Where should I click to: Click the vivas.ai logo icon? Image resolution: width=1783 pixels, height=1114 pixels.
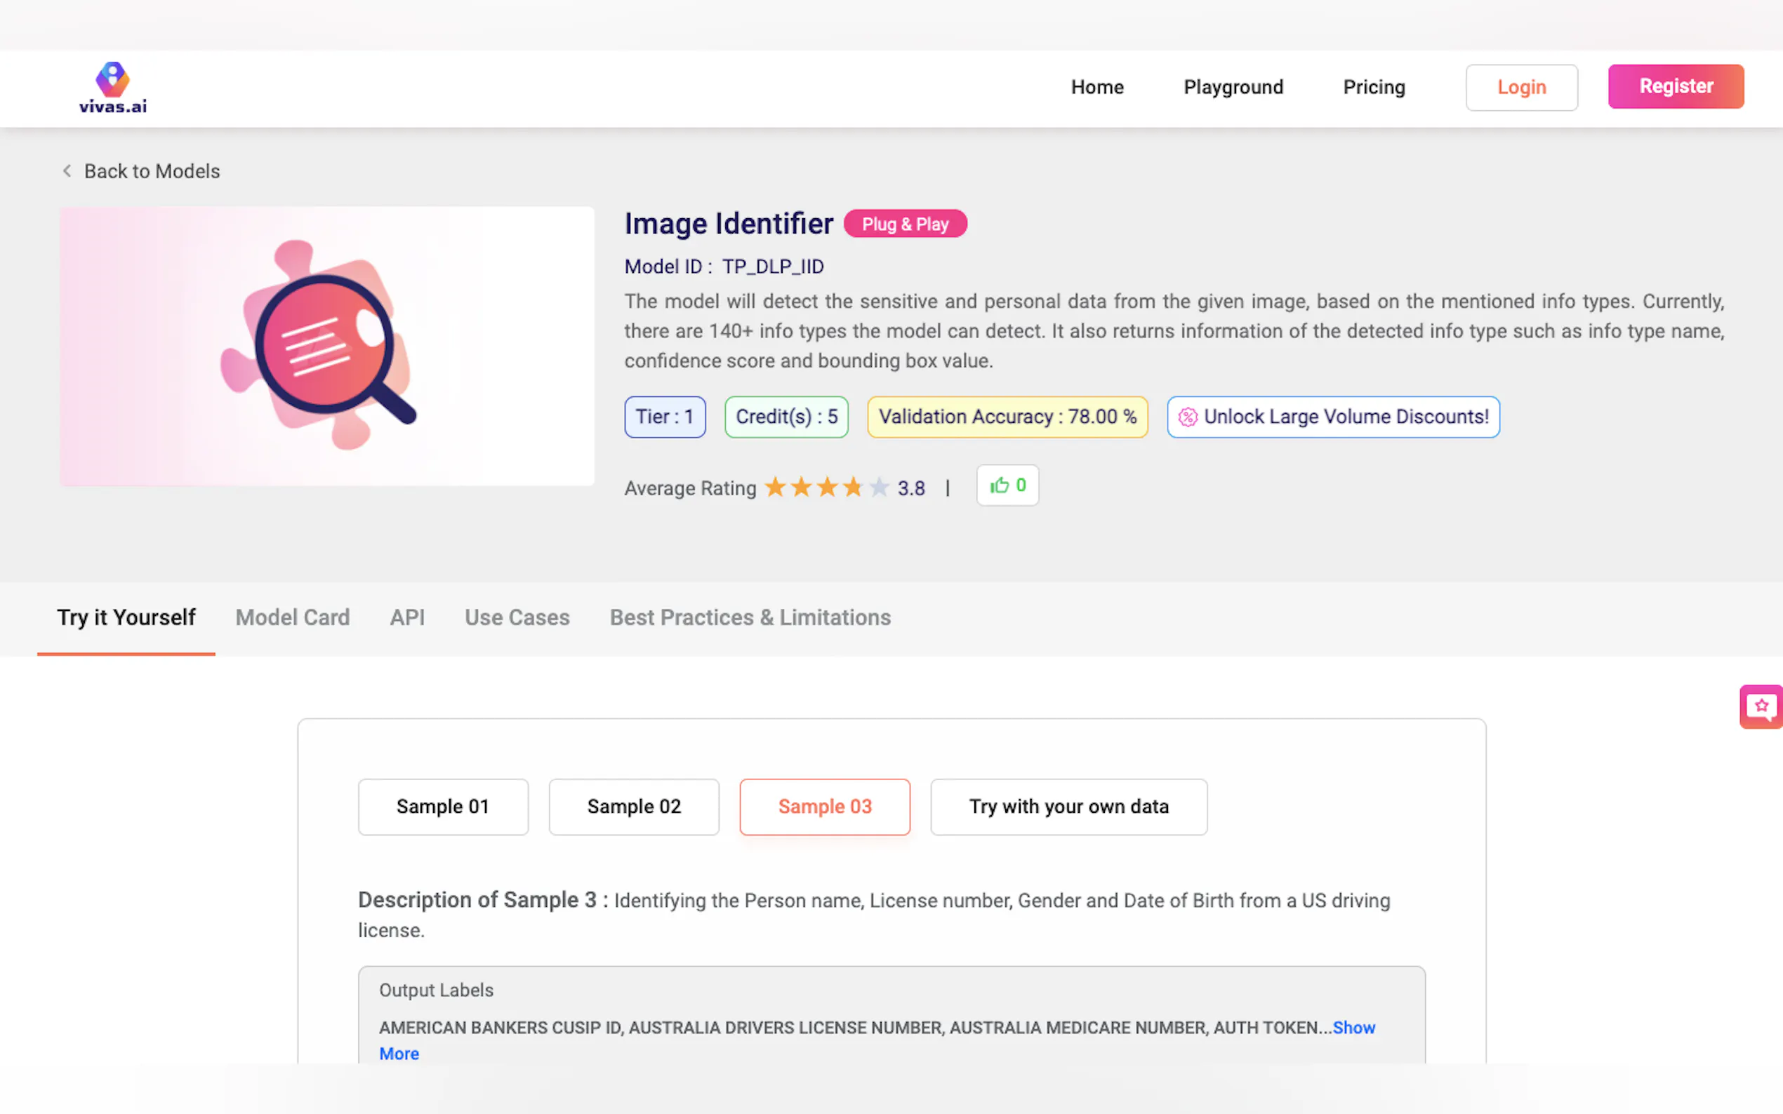pos(113,79)
